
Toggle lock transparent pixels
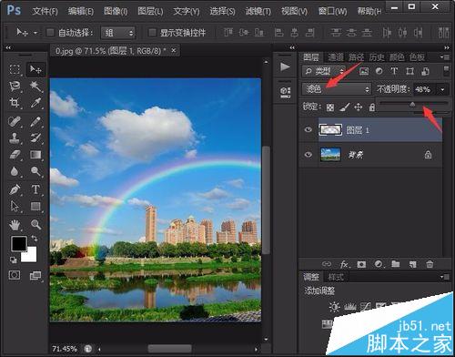[x=330, y=107]
